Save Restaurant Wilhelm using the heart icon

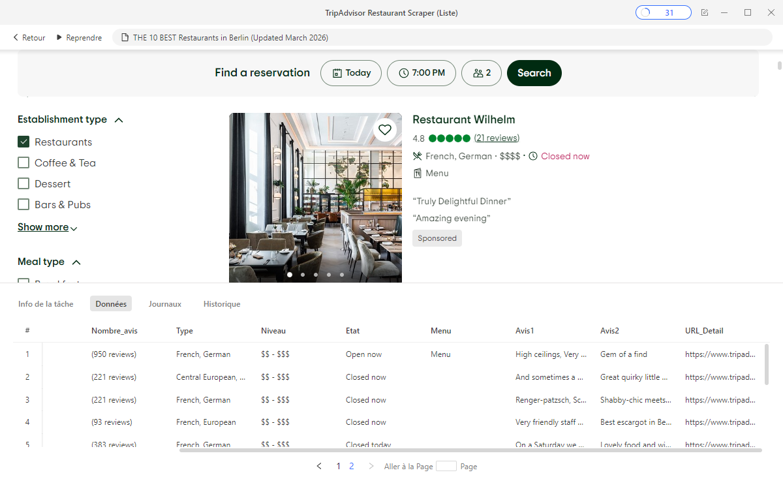point(385,129)
